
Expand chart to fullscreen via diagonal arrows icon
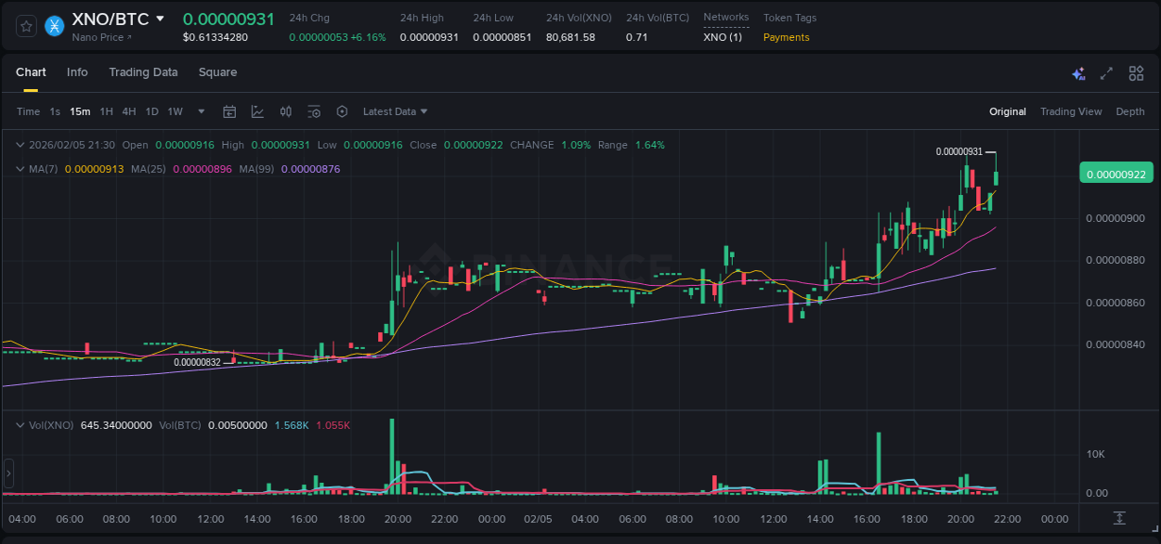point(1106,72)
